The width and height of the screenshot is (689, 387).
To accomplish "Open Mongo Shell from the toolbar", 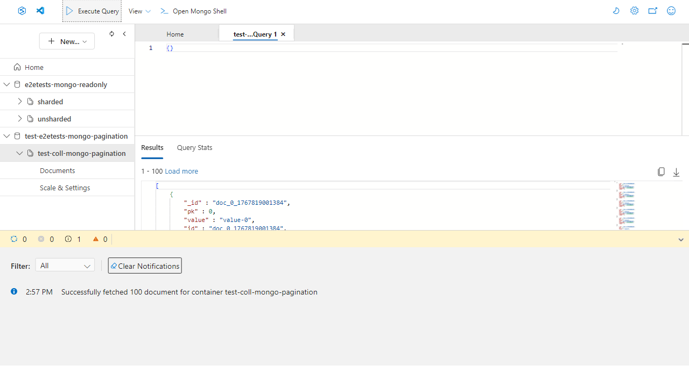I will tap(193, 11).
